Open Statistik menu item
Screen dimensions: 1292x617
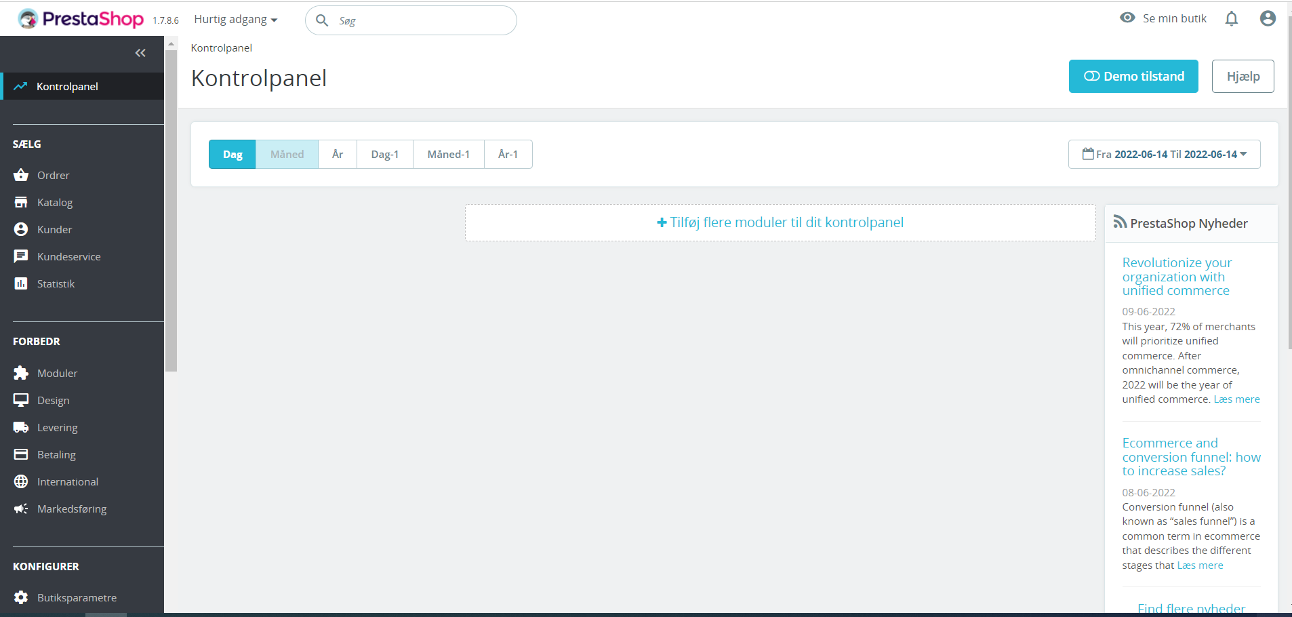82,283
